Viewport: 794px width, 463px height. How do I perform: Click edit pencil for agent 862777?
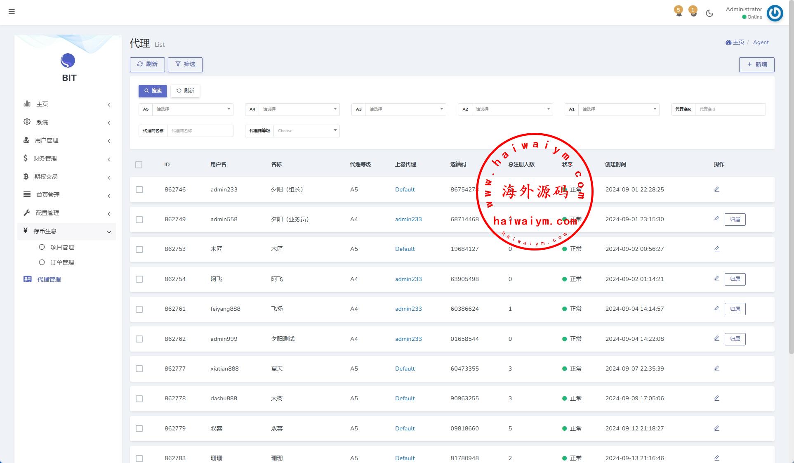(716, 369)
